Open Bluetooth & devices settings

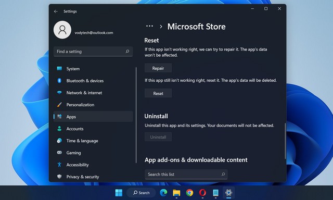click(x=93, y=81)
